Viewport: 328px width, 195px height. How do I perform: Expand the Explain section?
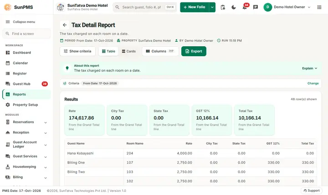[310, 68]
